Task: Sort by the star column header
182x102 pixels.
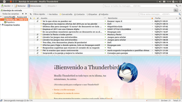Action: coord(34,18)
